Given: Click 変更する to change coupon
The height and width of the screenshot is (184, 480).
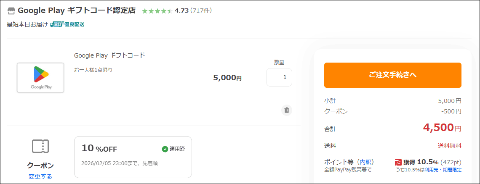Looking at the screenshot, I should click(40, 176).
